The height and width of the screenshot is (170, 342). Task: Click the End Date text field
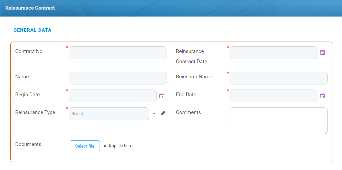coord(273,96)
